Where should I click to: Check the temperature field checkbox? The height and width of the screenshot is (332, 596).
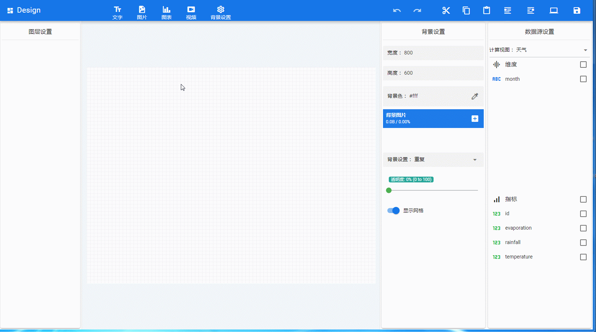[x=583, y=257]
